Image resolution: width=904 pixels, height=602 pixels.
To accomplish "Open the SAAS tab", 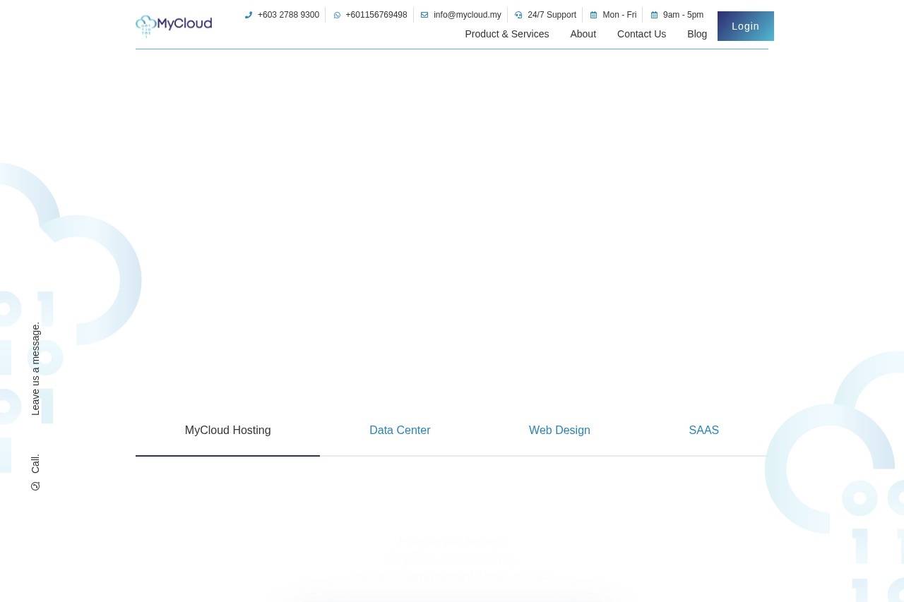I will [703, 431].
